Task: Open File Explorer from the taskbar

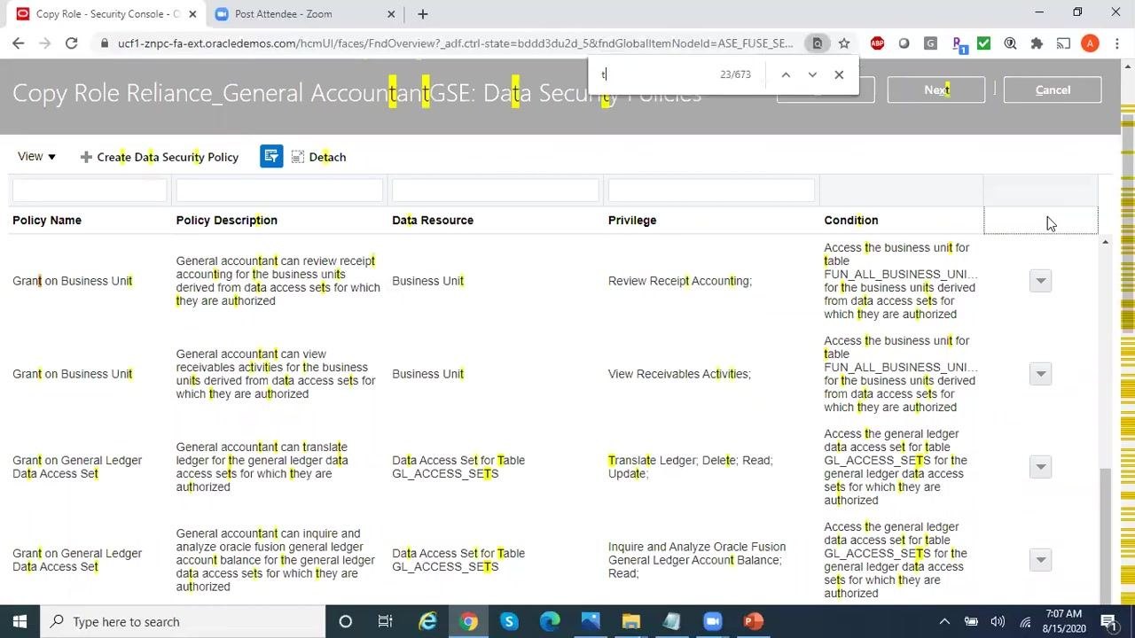Action: pyautogui.click(x=630, y=621)
